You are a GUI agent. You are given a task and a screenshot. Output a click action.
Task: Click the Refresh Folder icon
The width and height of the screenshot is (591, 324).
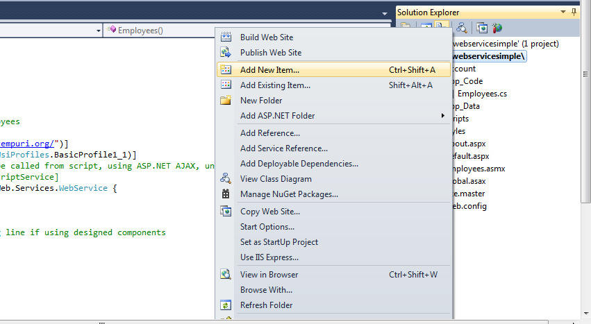click(225, 305)
